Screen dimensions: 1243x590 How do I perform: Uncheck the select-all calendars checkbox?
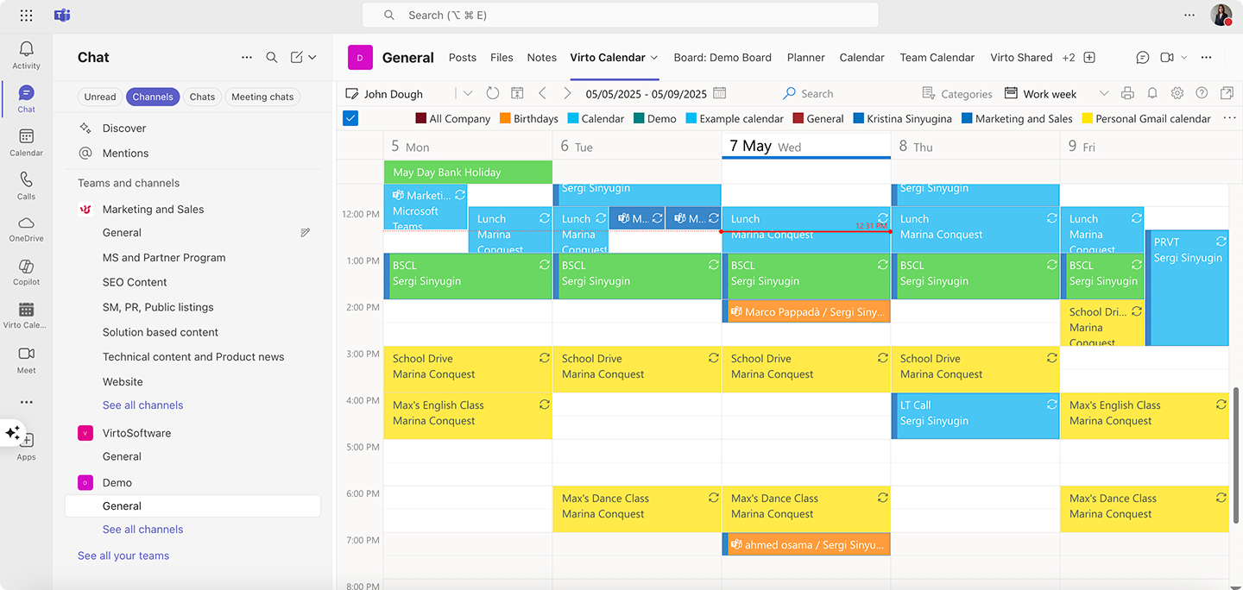coord(350,118)
